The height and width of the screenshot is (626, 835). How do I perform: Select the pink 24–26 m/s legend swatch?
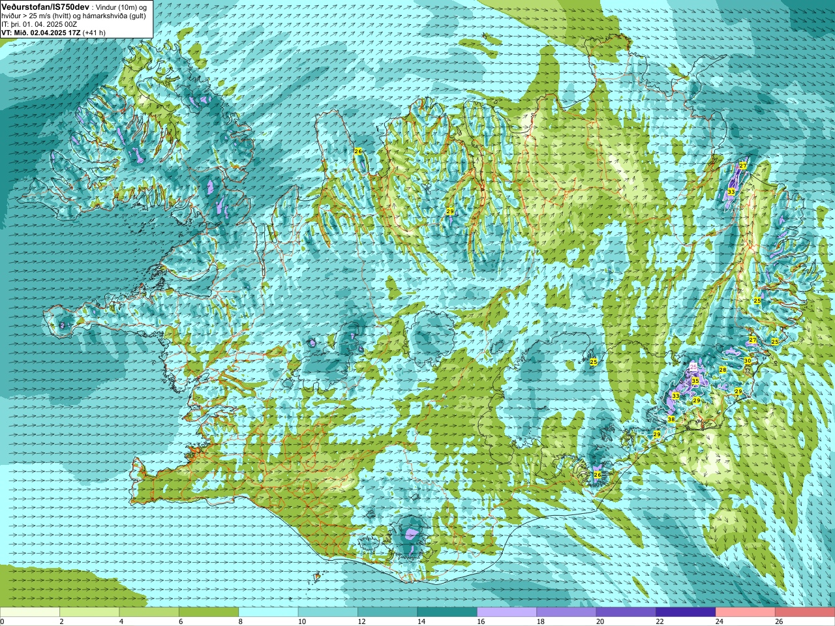click(x=746, y=612)
